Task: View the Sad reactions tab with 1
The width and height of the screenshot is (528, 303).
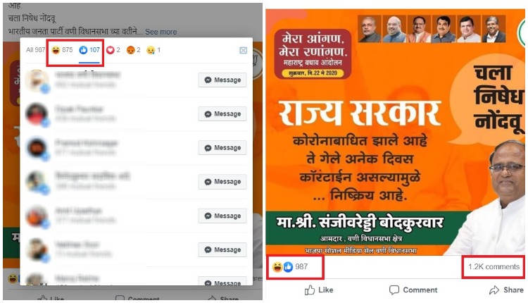Action: (153, 50)
